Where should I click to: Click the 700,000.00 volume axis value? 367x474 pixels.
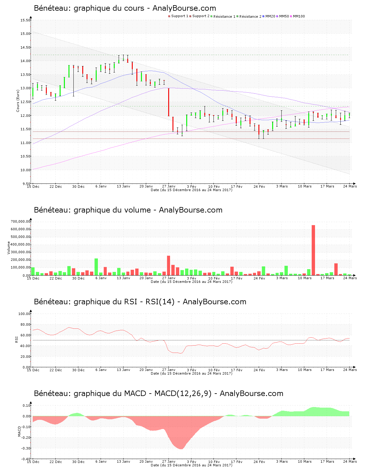20,221
